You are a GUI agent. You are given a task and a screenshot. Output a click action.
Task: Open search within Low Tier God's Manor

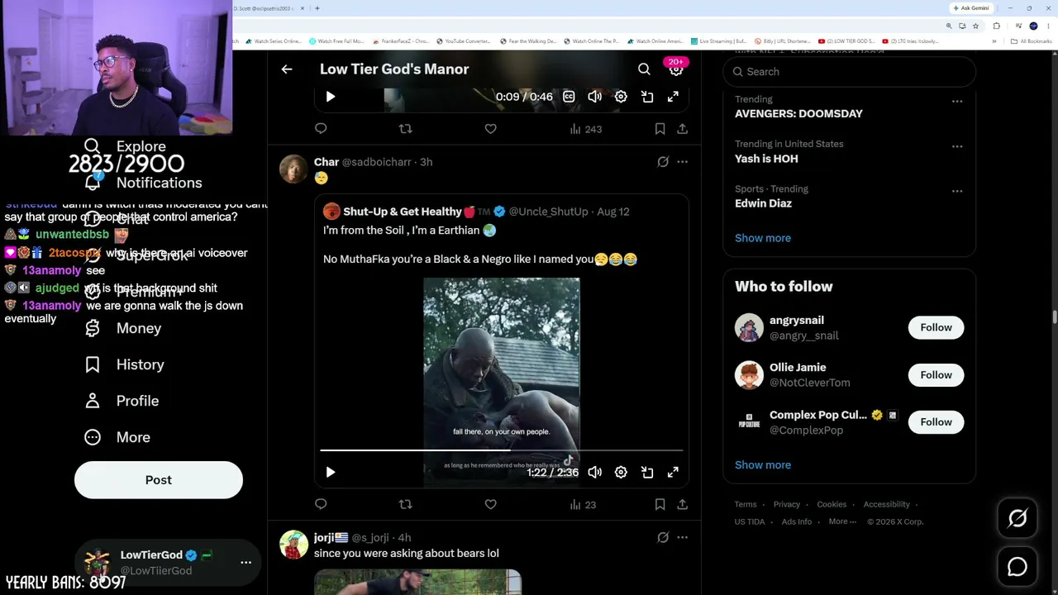(644, 69)
